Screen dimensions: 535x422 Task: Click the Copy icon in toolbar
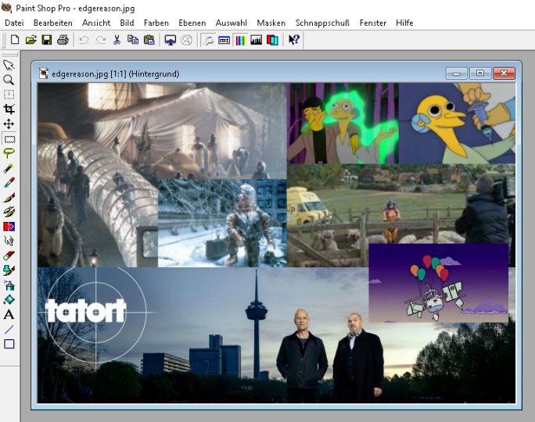(133, 40)
